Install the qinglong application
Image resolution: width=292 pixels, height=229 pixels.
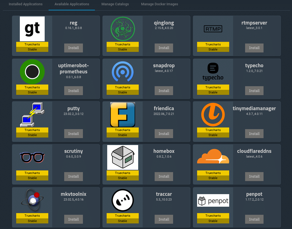point(164,48)
